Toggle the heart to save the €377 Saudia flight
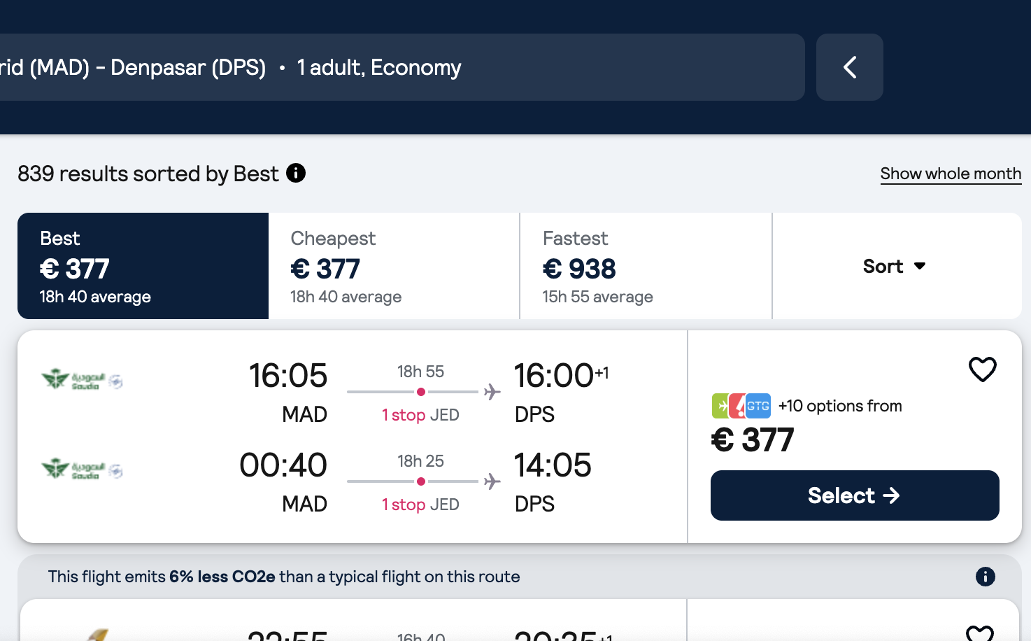1031x641 pixels. coord(983,369)
